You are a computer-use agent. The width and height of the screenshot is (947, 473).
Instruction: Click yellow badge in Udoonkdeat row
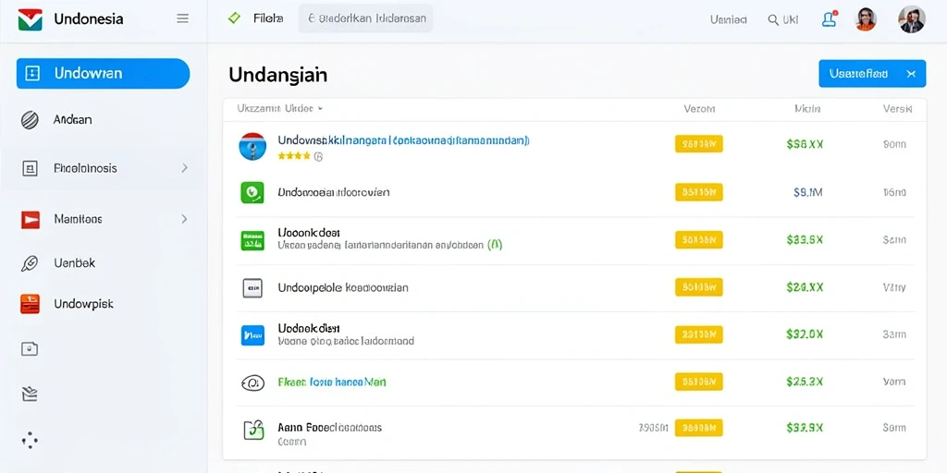point(699,239)
